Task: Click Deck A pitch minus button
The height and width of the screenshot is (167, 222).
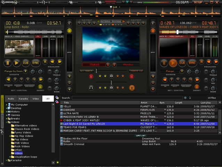Action: (x=69, y=83)
